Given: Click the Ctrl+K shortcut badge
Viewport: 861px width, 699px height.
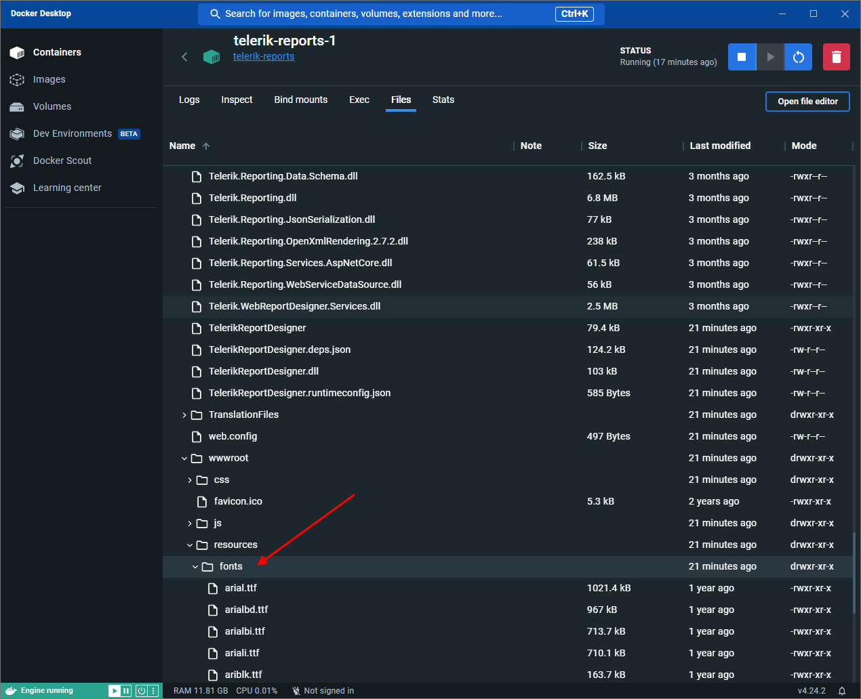Looking at the screenshot, I should pyautogui.click(x=574, y=14).
